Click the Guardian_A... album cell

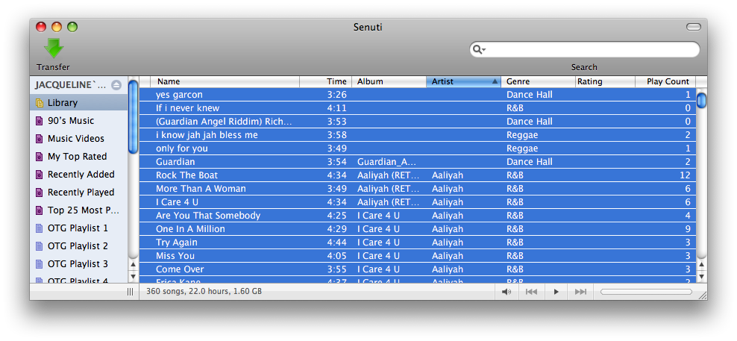pyautogui.click(x=387, y=162)
